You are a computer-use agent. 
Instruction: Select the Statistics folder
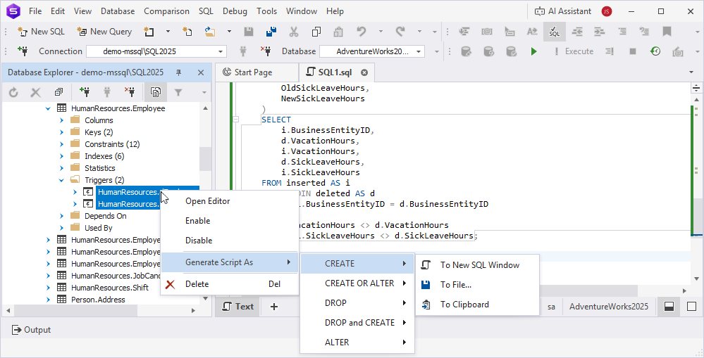(x=99, y=168)
